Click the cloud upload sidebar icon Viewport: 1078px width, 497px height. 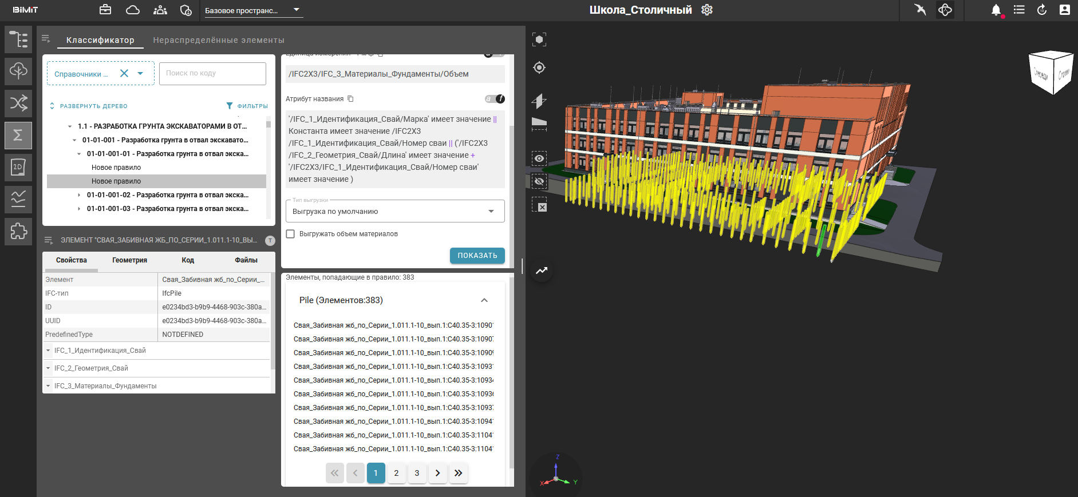18,71
